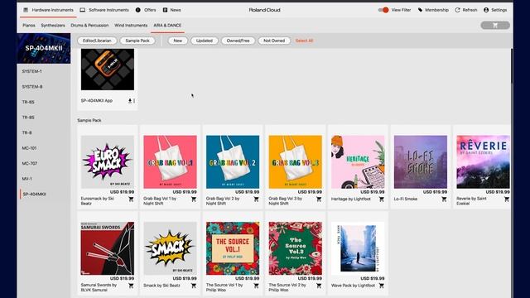This screenshot has height=298, width=530.
Task: Click the Refresh button
Action: pyautogui.click(x=466, y=10)
